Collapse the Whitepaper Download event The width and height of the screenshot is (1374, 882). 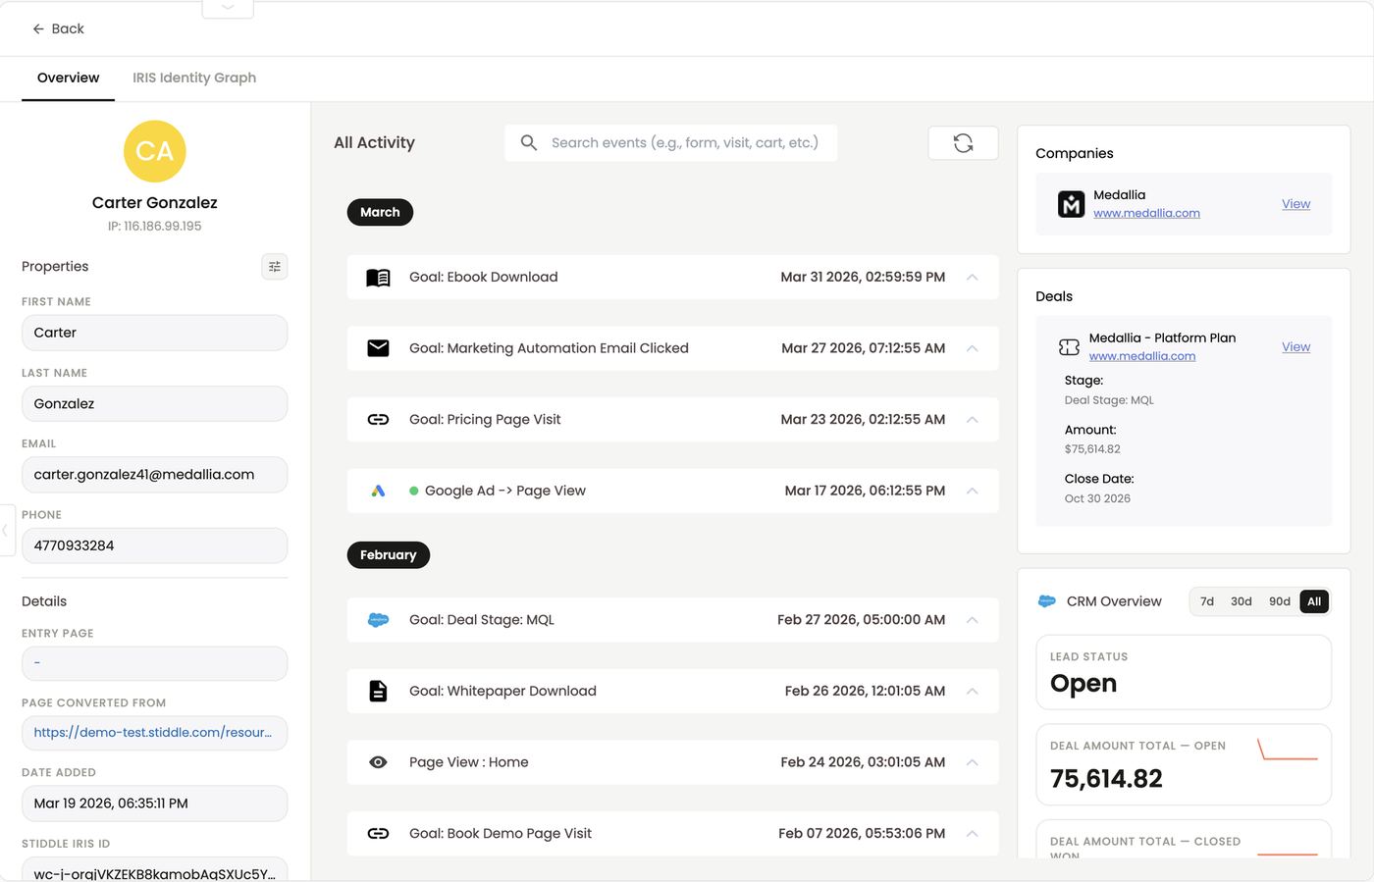click(972, 691)
